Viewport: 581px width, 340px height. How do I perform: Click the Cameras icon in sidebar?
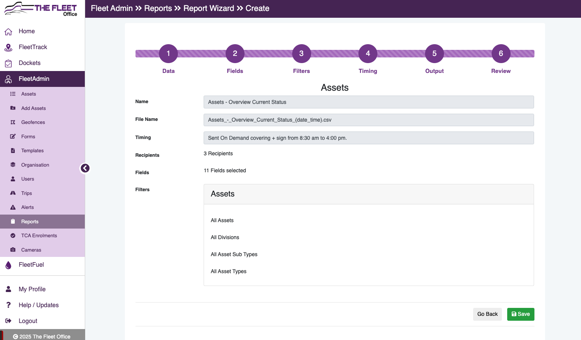tap(13, 250)
